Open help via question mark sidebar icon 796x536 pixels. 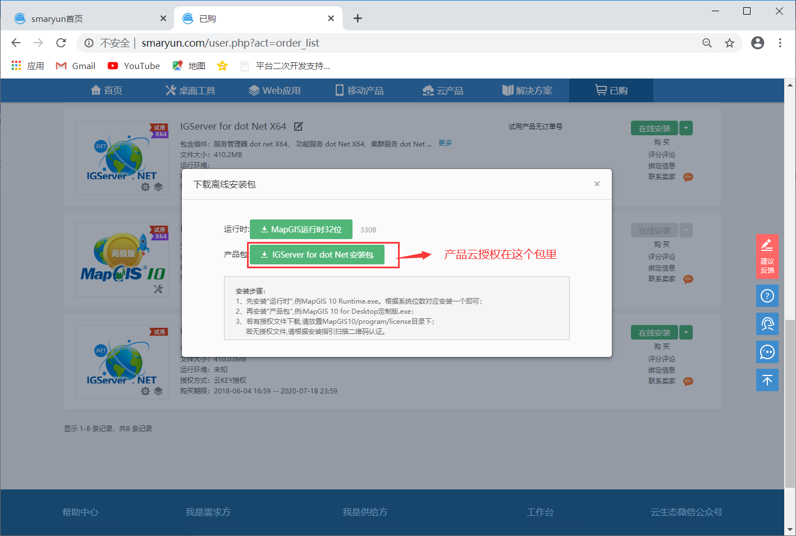click(767, 296)
